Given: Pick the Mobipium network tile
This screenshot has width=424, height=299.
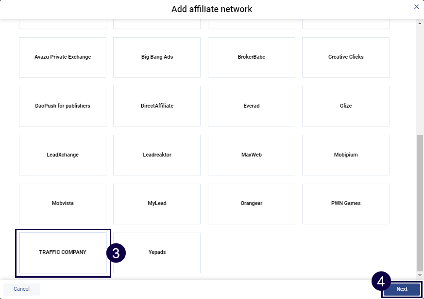Looking at the screenshot, I should point(346,155).
